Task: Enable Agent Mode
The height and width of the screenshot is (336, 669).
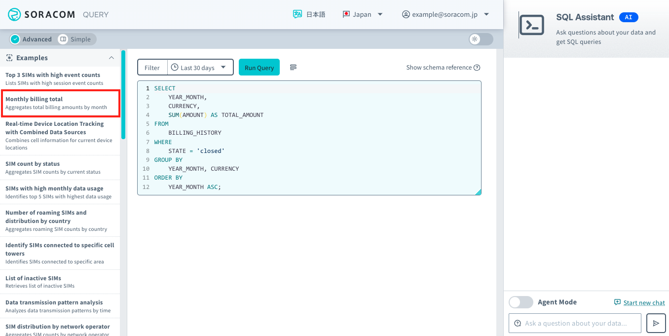Action: 521,302
